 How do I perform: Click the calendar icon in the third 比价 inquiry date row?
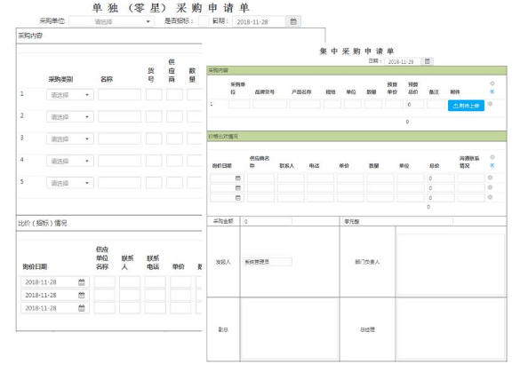[82, 308]
